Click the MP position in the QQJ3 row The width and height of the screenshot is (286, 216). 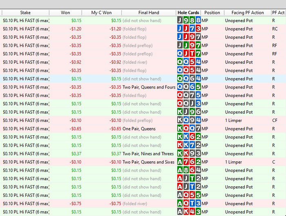205,104
